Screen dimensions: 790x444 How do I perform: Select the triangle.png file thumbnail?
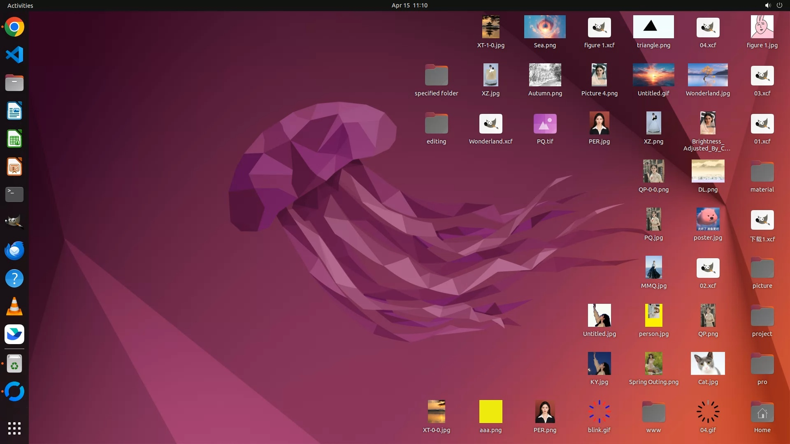tap(653, 27)
